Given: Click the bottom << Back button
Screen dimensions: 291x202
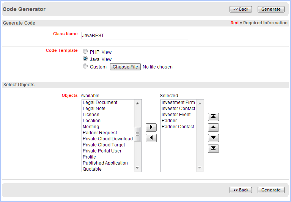Looking at the screenshot, I should coord(241,190).
